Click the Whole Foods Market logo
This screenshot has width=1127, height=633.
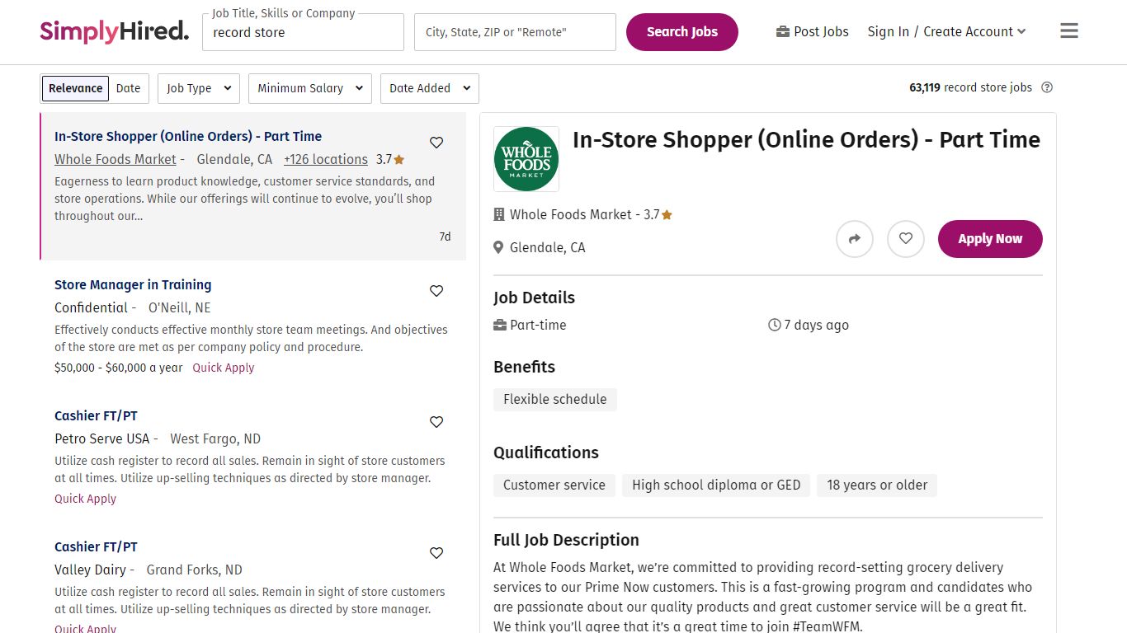[x=526, y=159]
